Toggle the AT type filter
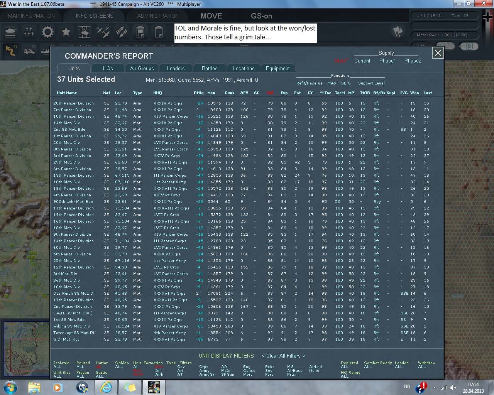The height and width of the screenshot is (395, 494). pyautogui.click(x=180, y=375)
